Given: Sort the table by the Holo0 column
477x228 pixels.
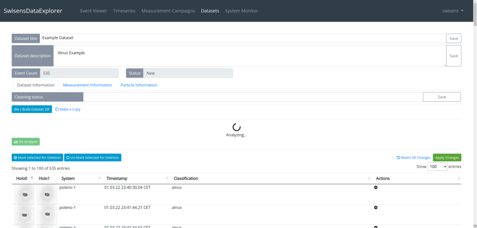Looking at the screenshot, I should 22,178.
